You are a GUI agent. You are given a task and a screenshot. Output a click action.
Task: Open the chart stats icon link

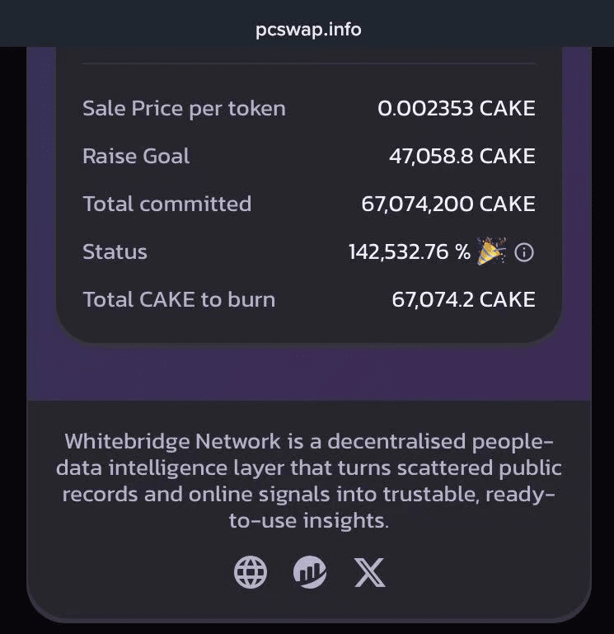click(x=310, y=571)
